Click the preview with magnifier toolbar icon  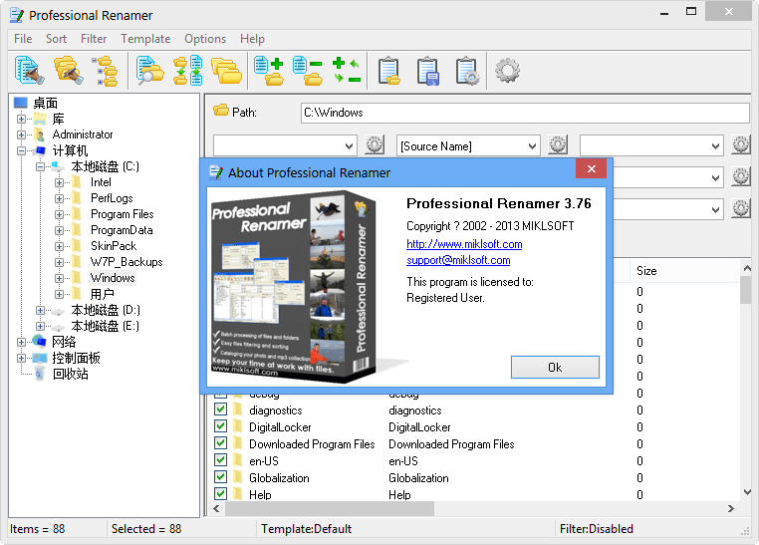click(149, 71)
